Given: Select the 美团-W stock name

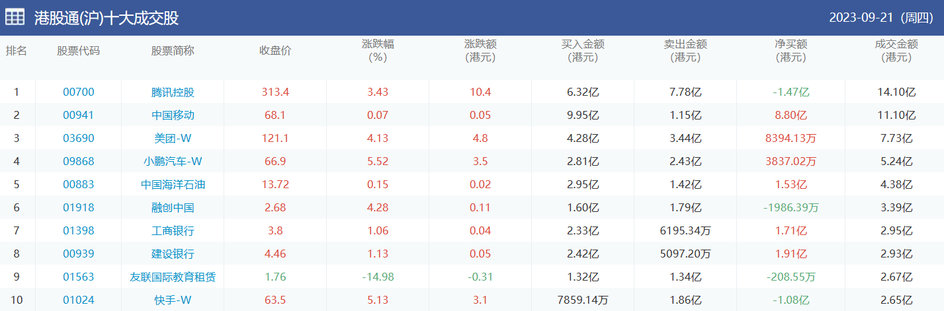Looking at the screenshot, I should click(x=173, y=139).
